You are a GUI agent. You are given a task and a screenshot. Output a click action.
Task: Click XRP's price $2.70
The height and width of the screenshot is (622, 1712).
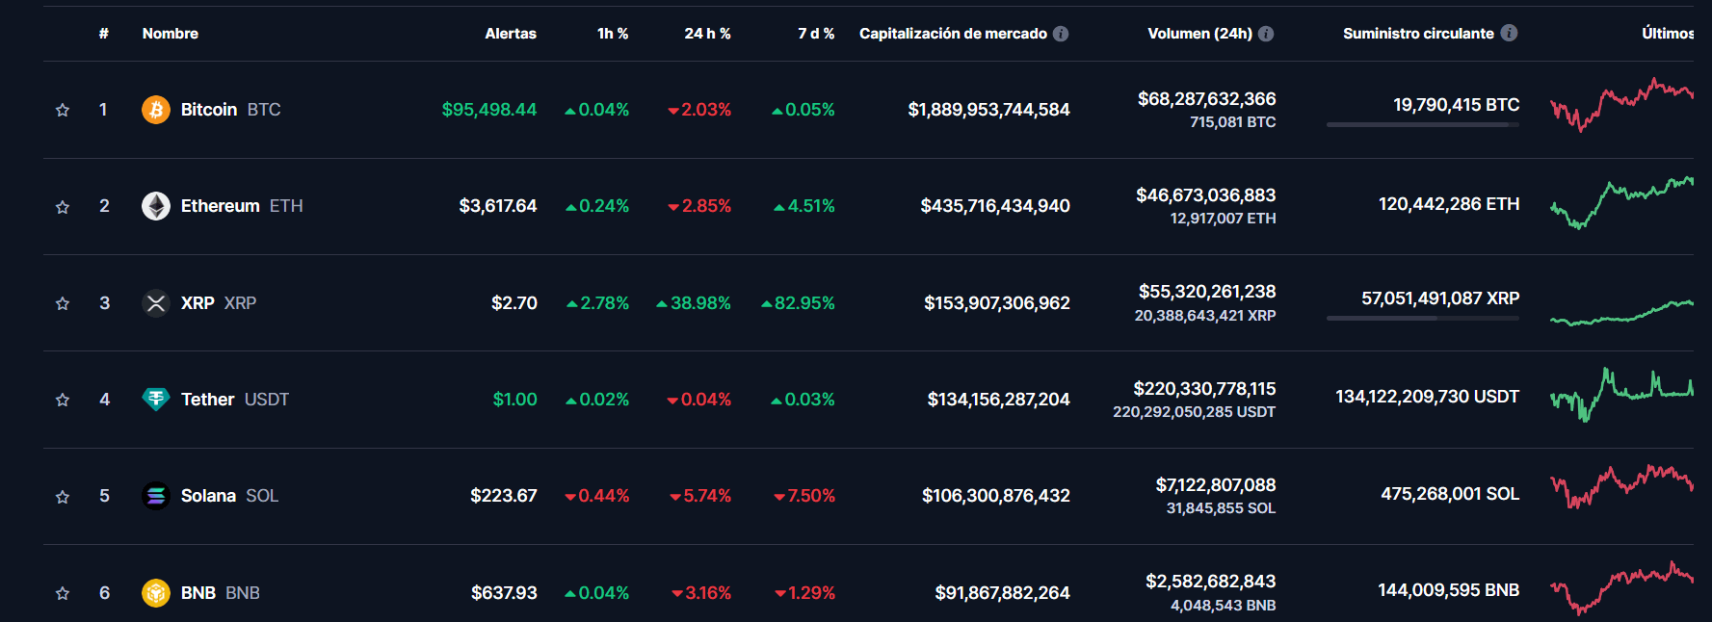514,303
